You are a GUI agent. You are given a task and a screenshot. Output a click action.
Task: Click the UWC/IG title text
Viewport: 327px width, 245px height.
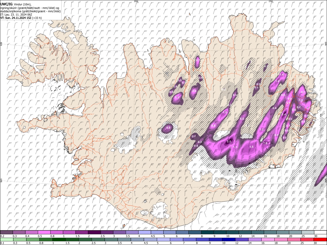click(6, 4)
